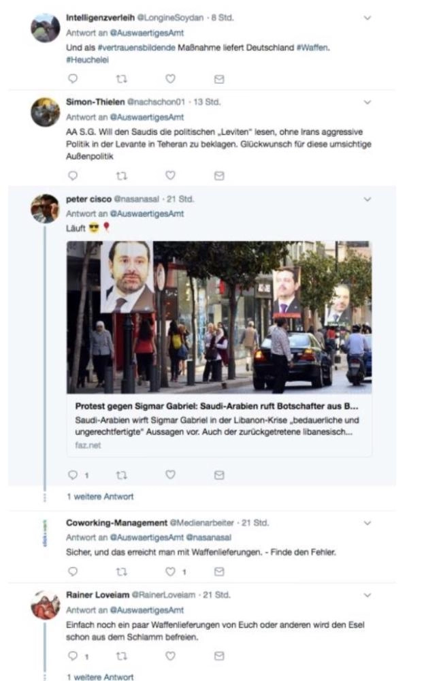This screenshot has width=441, height=681.
Task: Retweet Rainer Loveiam's tweet
Action: [122, 656]
